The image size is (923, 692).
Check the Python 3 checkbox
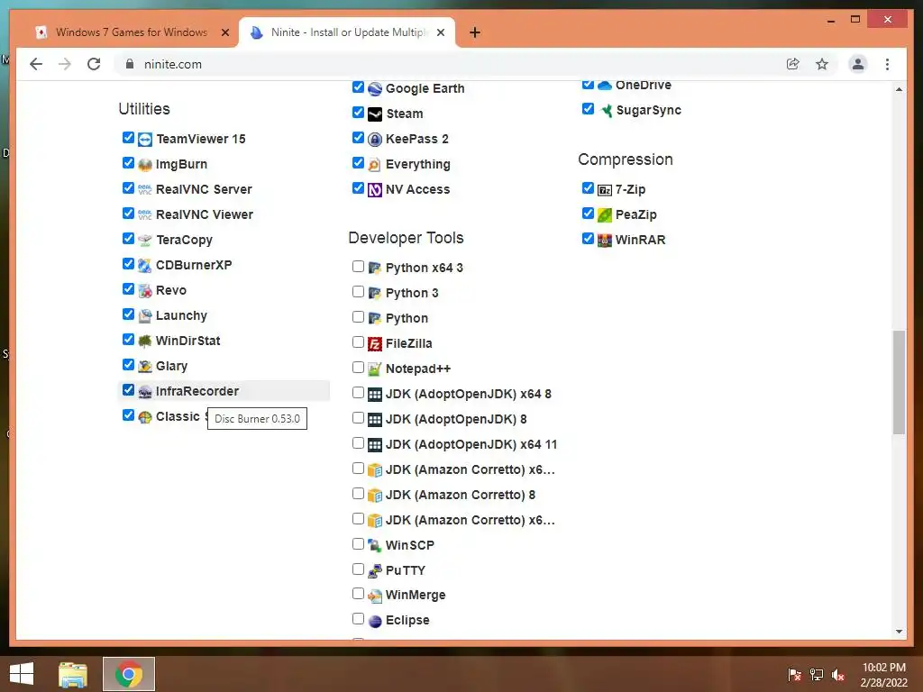(358, 292)
